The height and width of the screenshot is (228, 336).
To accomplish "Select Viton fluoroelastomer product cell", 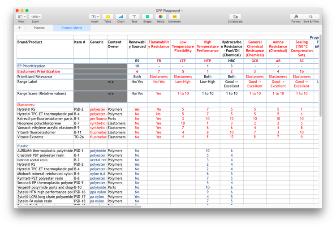I will coord(45,133).
